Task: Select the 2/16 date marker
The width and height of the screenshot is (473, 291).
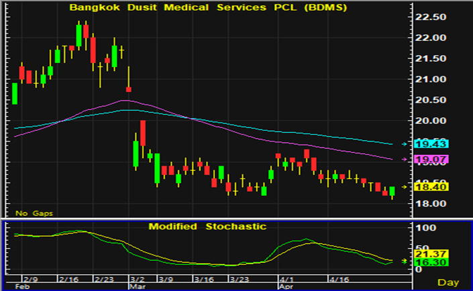Action: point(68,279)
